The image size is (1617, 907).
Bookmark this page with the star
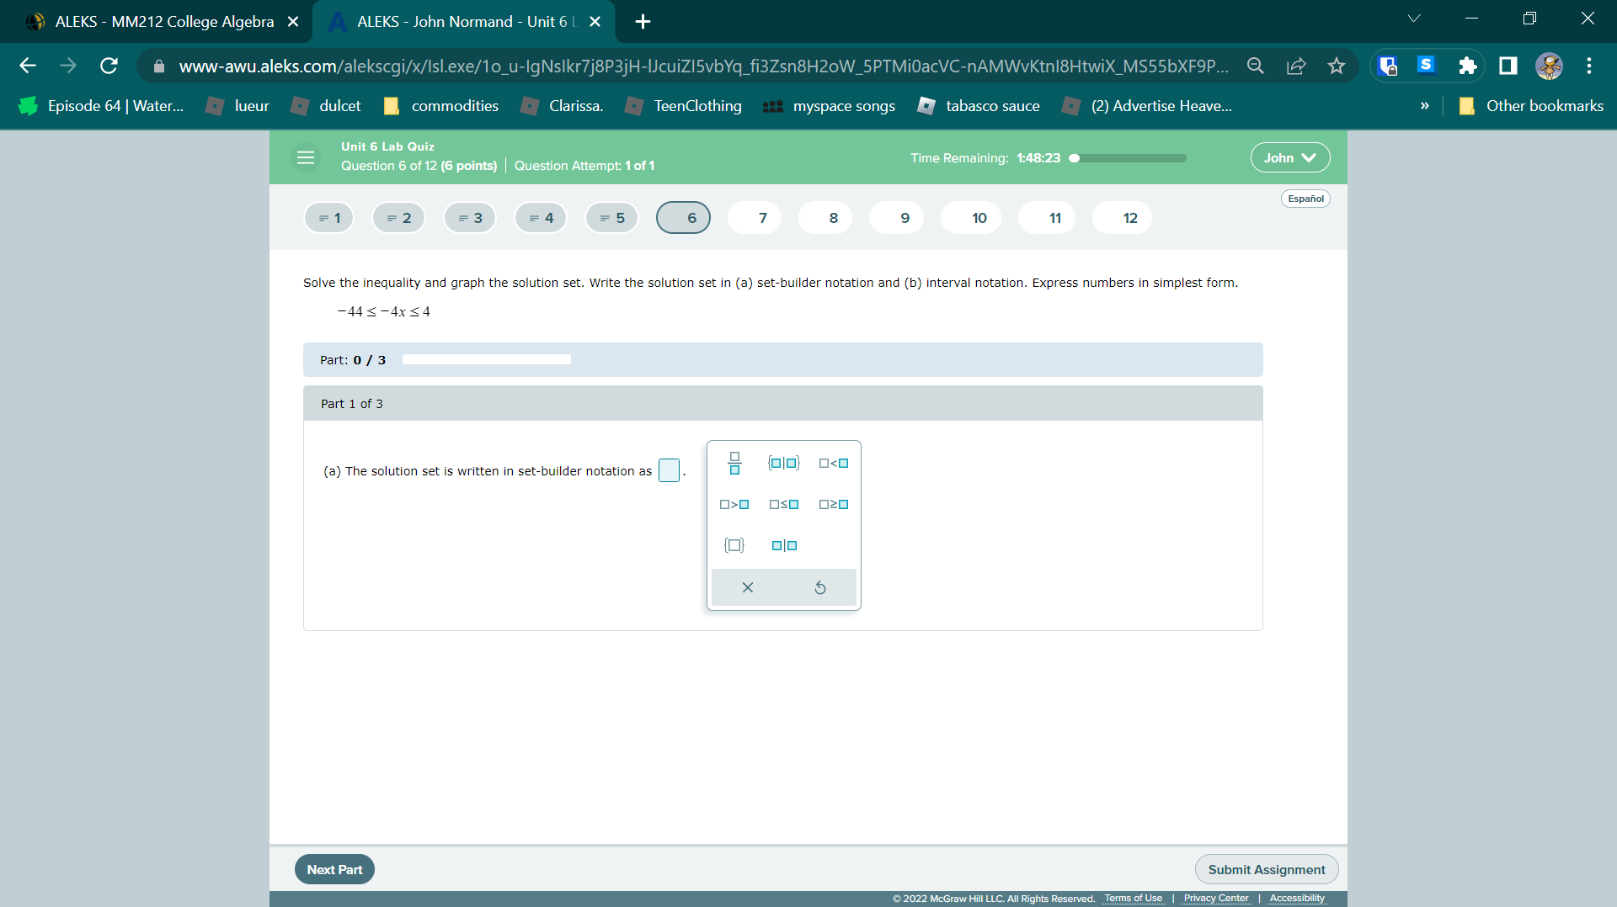click(1337, 66)
